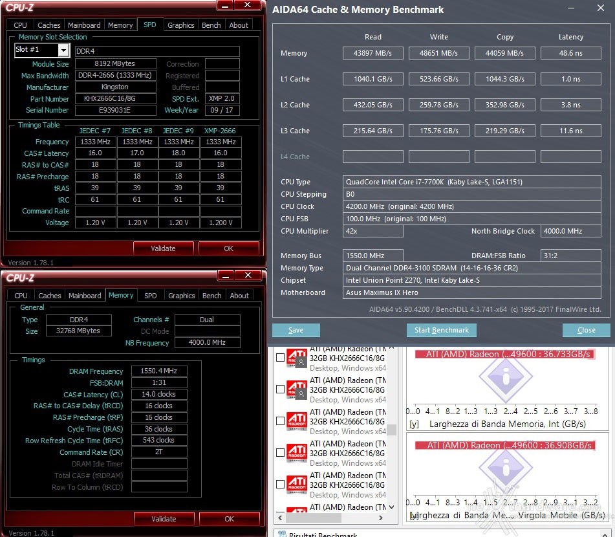615x537 pixels.
Task: Click the Memory Write value 48651 MB/s
Action: (x=439, y=53)
